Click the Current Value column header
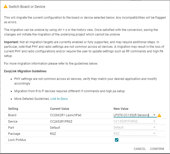Viewport: 170px width, 154px height. pyautogui.click(x=59, y=109)
